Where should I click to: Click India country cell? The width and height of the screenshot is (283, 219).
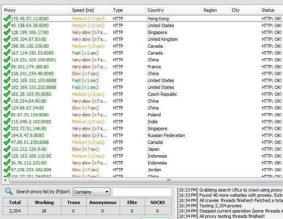(x=152, y=122)
